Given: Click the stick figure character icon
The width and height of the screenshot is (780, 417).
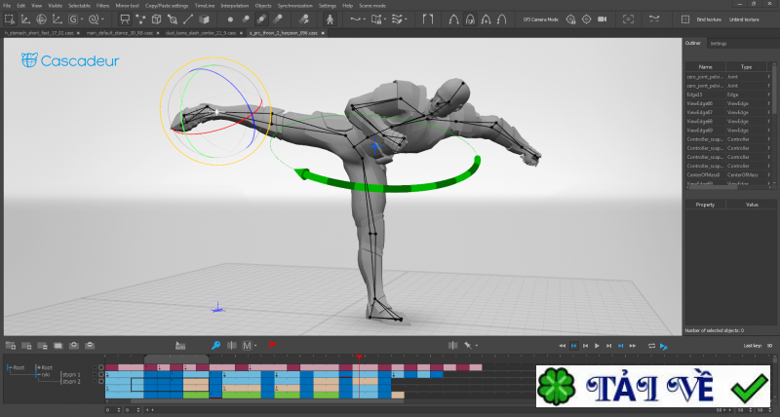Looking at the screenshot, I should coord(330,19).
